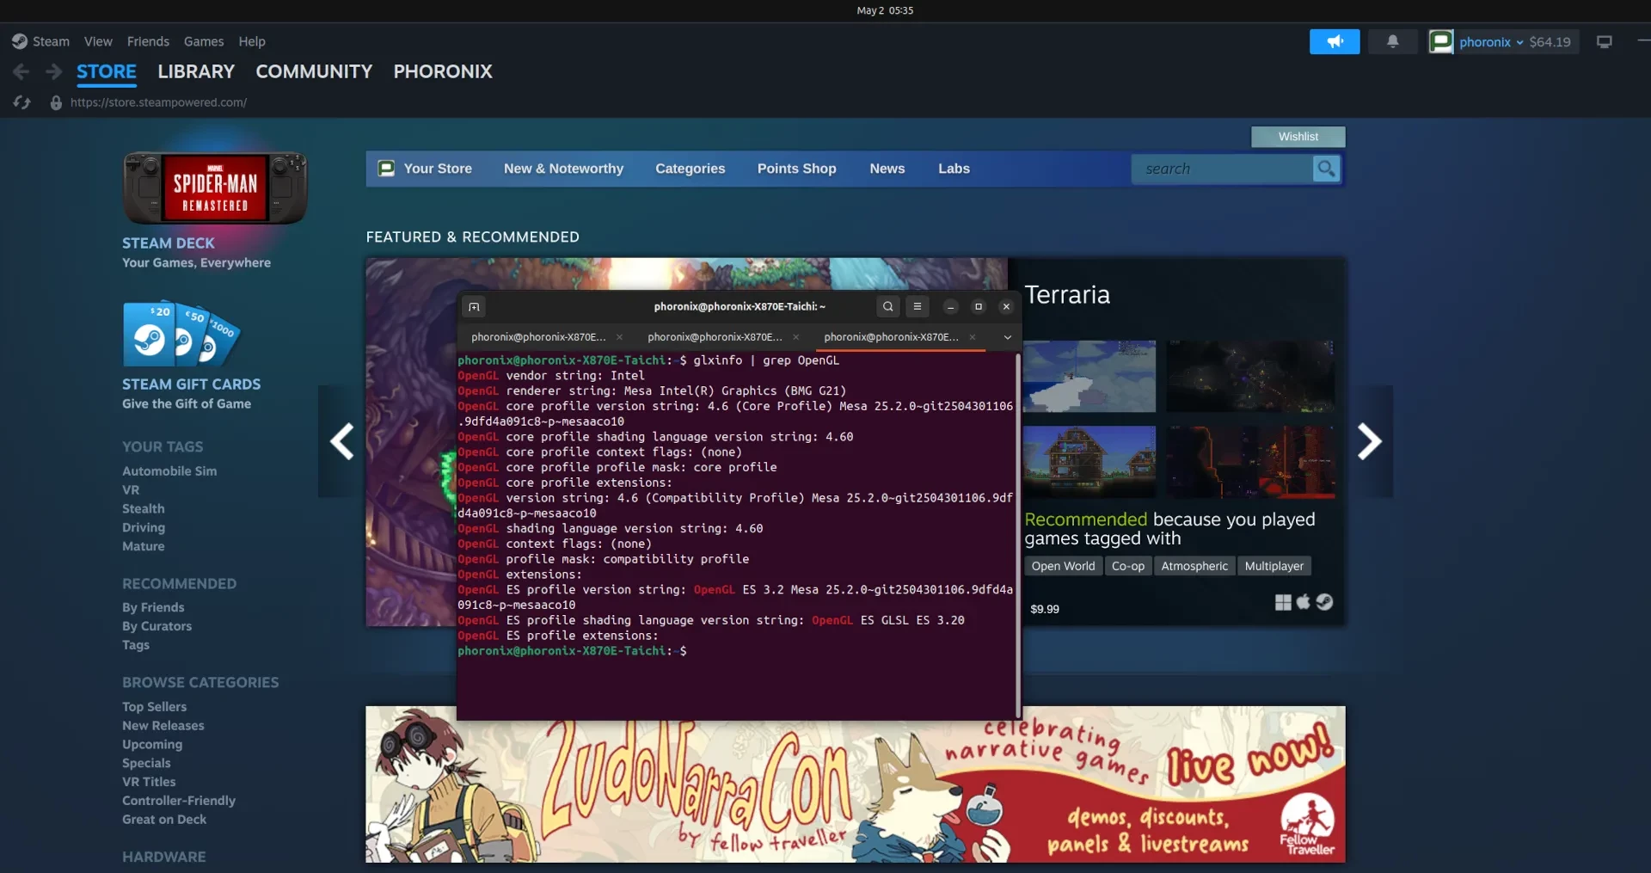The height and width of the screenshot is (873, 1651).
Task: Open the Games menu
Action: (x=204, y=41)
